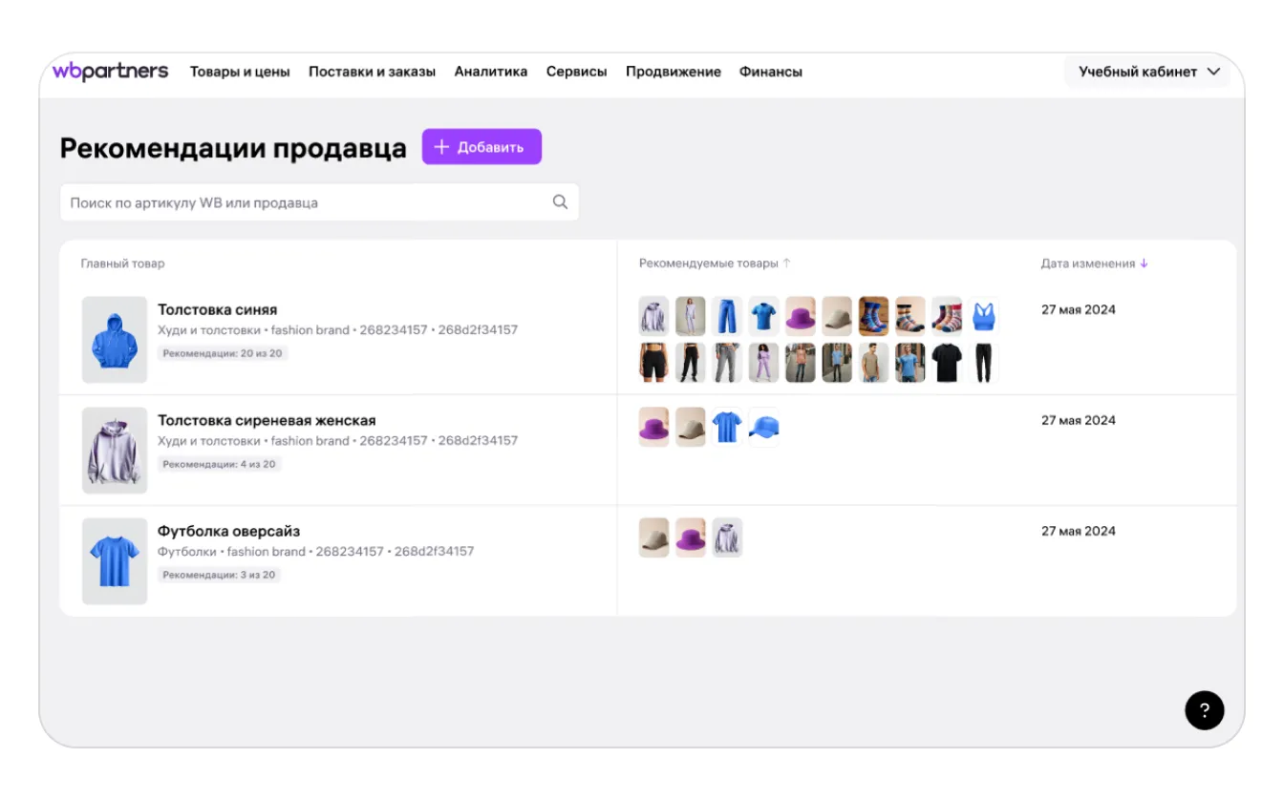This screenshot has height=800, width=1284.
Task: Open the Товары и цены menu
Action: (x=241, y=72)
